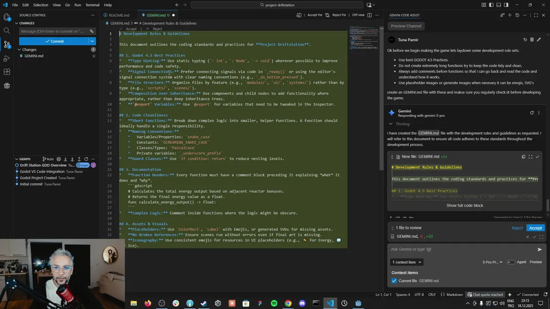
Task: Open the Commit button dropdown arrow
Action: tap(92, 41)
